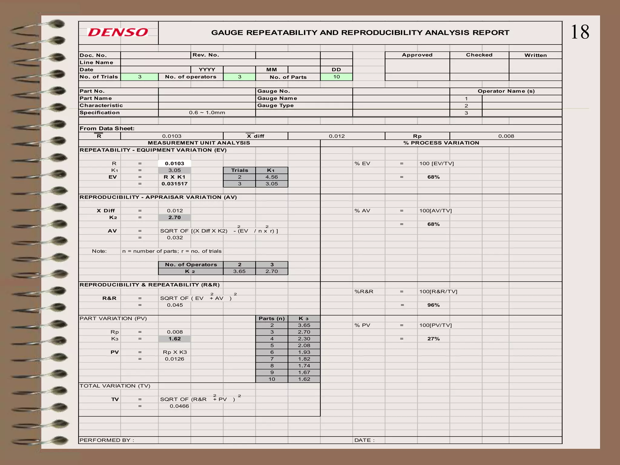The width and height of the screenshot is (620, 465).
Task: Click the %R&R result 96%
Action: point(433,305)
